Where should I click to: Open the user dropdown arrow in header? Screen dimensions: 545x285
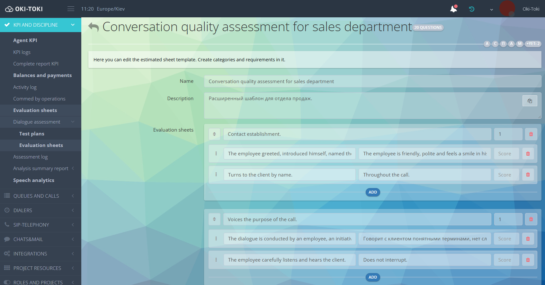[491, 9]
